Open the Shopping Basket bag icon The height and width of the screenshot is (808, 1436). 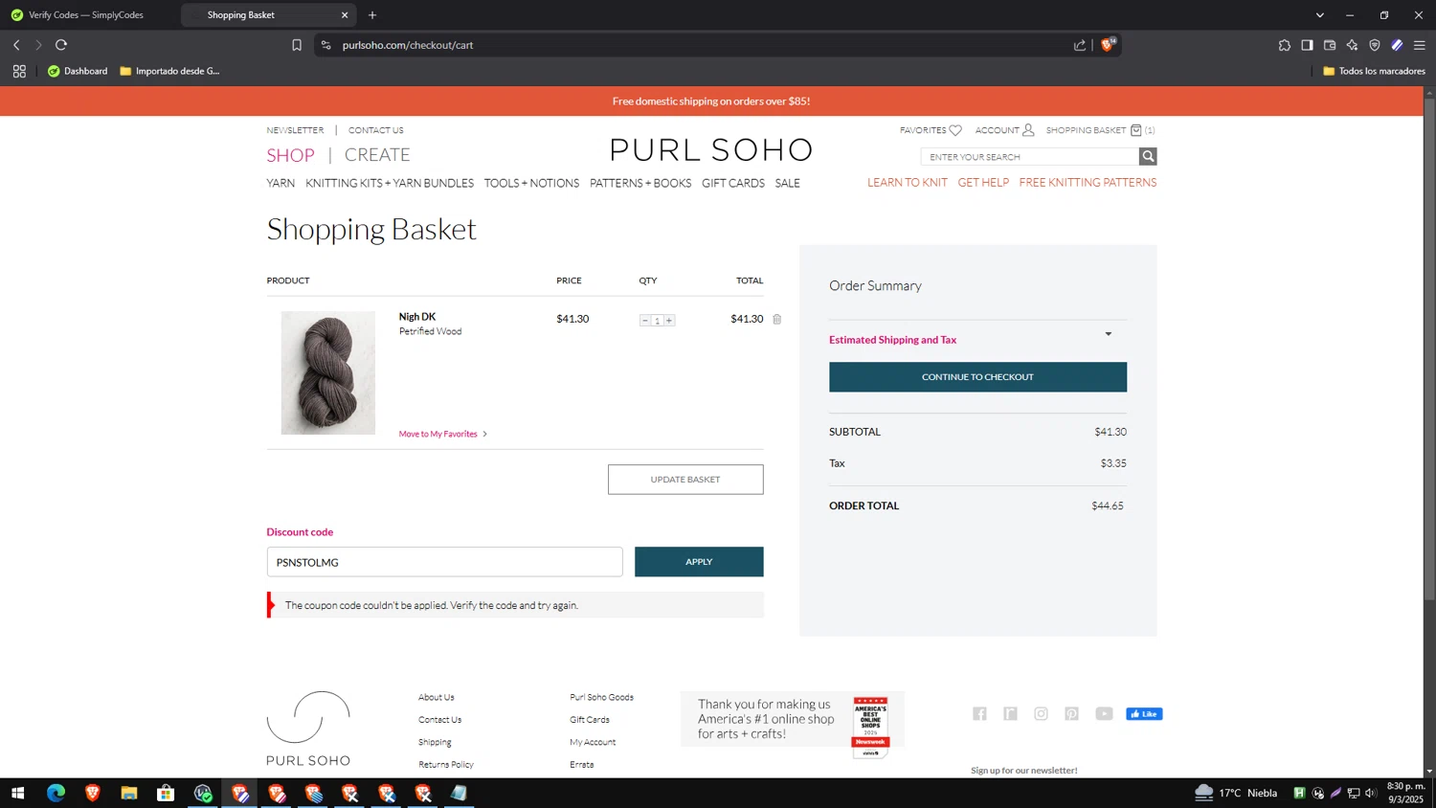point(1135,130)
